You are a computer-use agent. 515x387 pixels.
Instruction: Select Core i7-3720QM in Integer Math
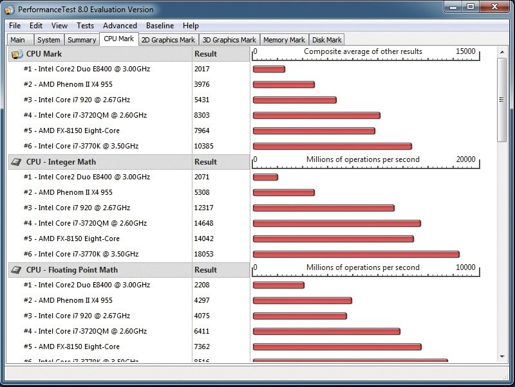[85, 223]
